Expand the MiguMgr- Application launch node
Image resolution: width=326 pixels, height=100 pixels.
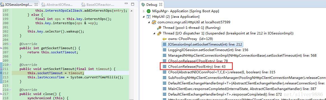(144, 11)
